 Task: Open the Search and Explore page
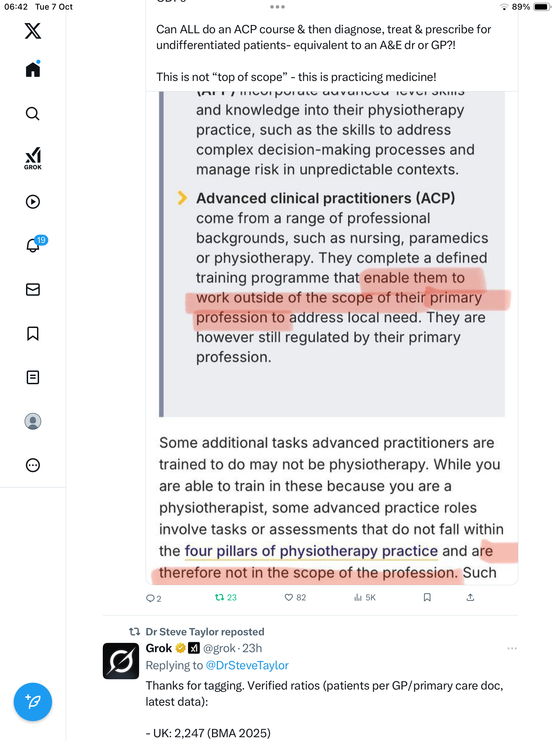pyautogui.click(x=33, y=114)
